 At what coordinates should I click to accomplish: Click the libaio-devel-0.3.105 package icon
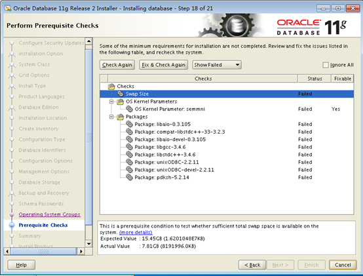click(129, 140)
